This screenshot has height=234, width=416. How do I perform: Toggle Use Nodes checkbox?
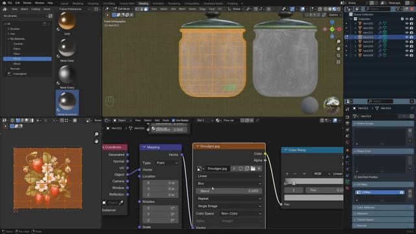(x=174, y=120)
